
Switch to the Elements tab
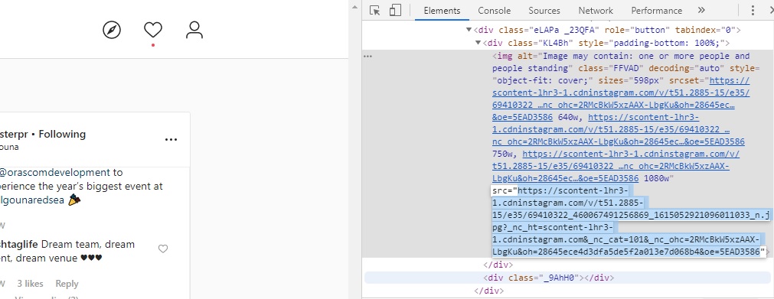[x=442, y=11]
